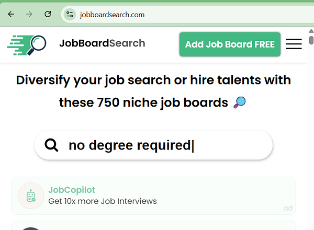Open the JobCopilot title link
The image size is (314, 230).
point(72,190)
